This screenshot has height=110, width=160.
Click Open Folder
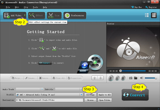[105, 100]
